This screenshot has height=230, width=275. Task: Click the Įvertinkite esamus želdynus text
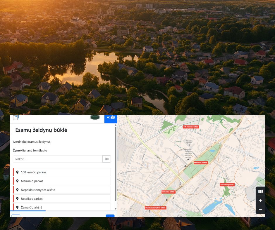click(32, 142)
